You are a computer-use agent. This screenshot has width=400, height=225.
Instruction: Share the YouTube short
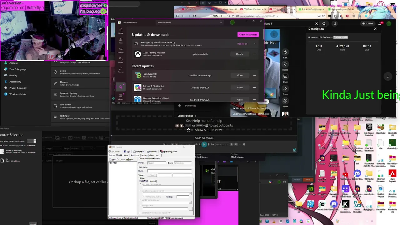coord(285,89)
